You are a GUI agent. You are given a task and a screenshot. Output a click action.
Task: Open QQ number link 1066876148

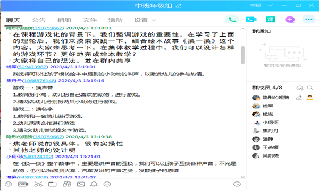click(x=39, y=81)
